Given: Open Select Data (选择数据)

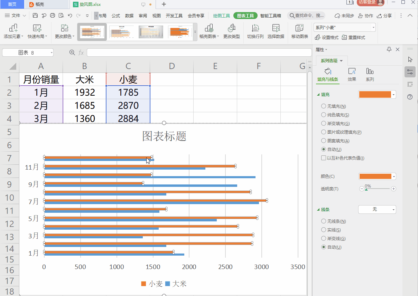Looking at the screenshot, I should [x=276, y=32].
